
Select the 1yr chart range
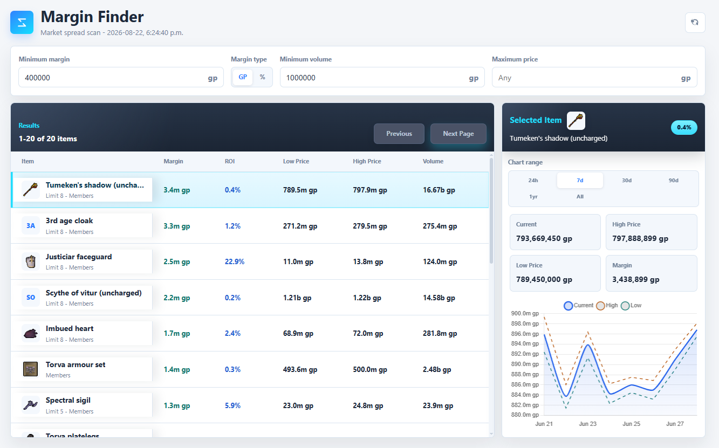533,197
